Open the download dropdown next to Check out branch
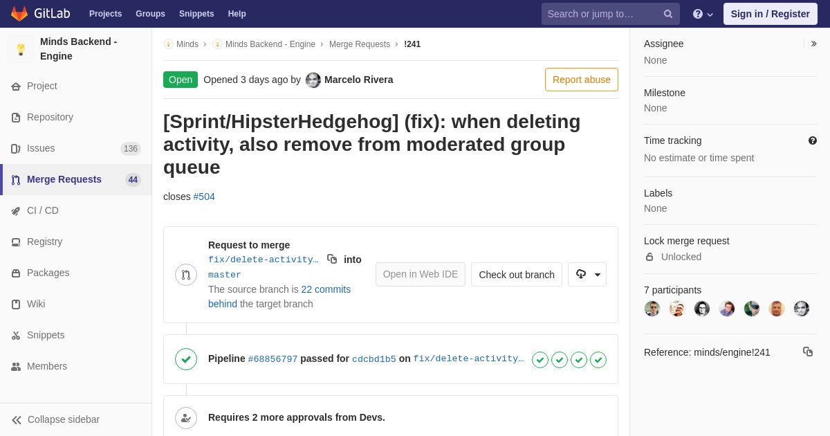This screenshot has width=830, height=436. [587, 274]
